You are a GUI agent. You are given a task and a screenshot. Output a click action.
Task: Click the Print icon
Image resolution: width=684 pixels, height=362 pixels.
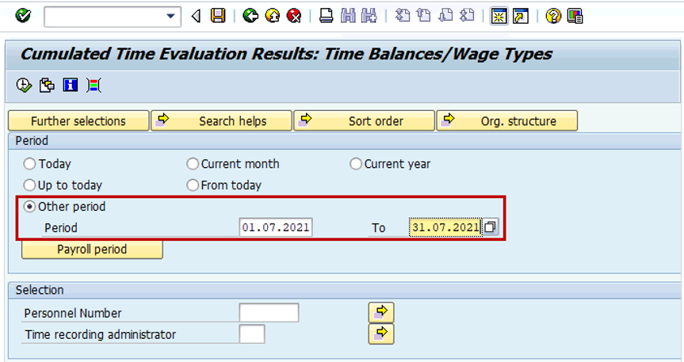click(x=327, y=16)
